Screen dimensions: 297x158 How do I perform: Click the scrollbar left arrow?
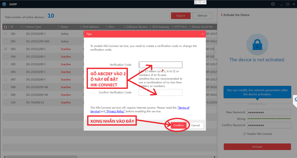point(5,157)
